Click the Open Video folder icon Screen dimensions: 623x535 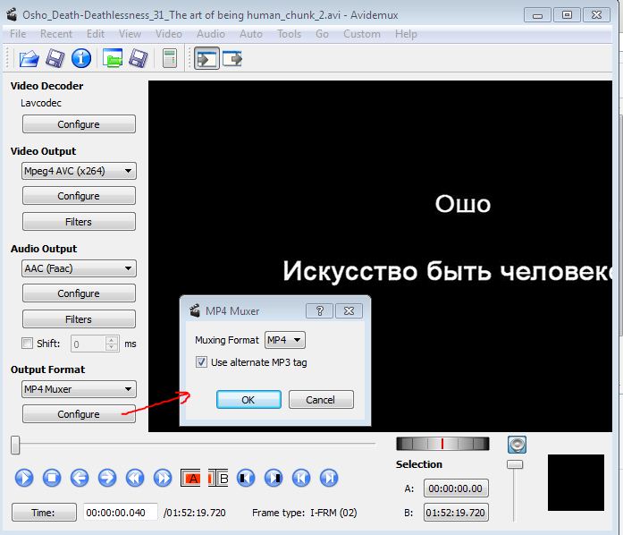29,59
